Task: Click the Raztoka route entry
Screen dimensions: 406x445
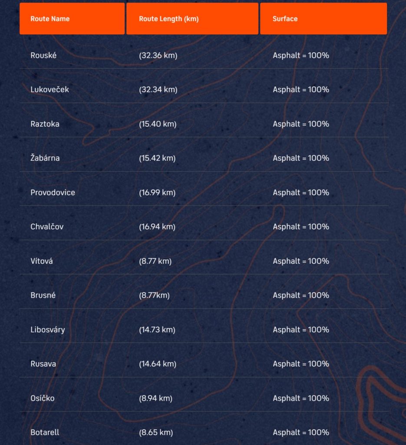Action: point(45,124)
